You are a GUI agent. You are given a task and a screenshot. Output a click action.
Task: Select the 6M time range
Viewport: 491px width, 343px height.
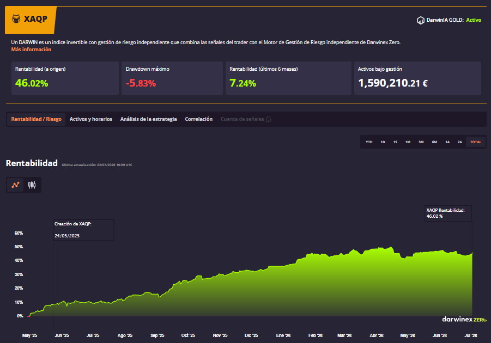pyautogui.click(x=434, y=142)
